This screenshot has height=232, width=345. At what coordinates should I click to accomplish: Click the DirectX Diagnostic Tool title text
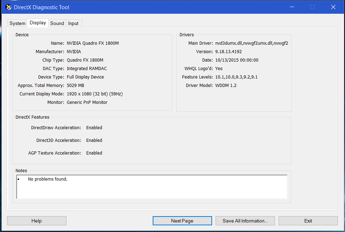pos(41,7)
